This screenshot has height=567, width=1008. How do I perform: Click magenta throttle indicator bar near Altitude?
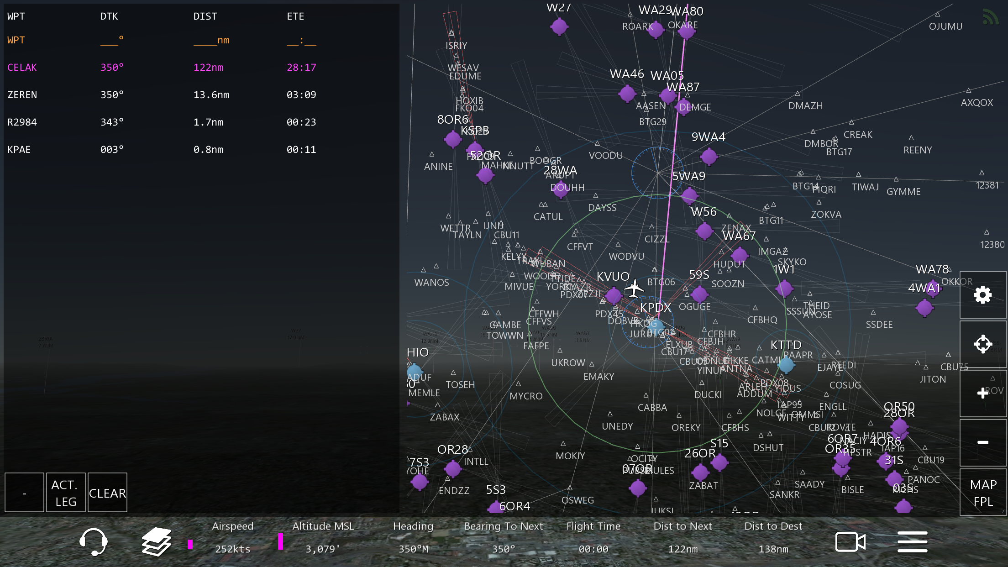coord(280,541)
